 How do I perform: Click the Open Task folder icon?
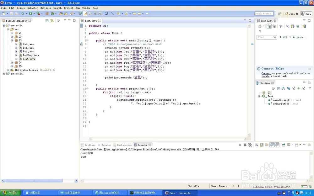click(x=66, y=13)
